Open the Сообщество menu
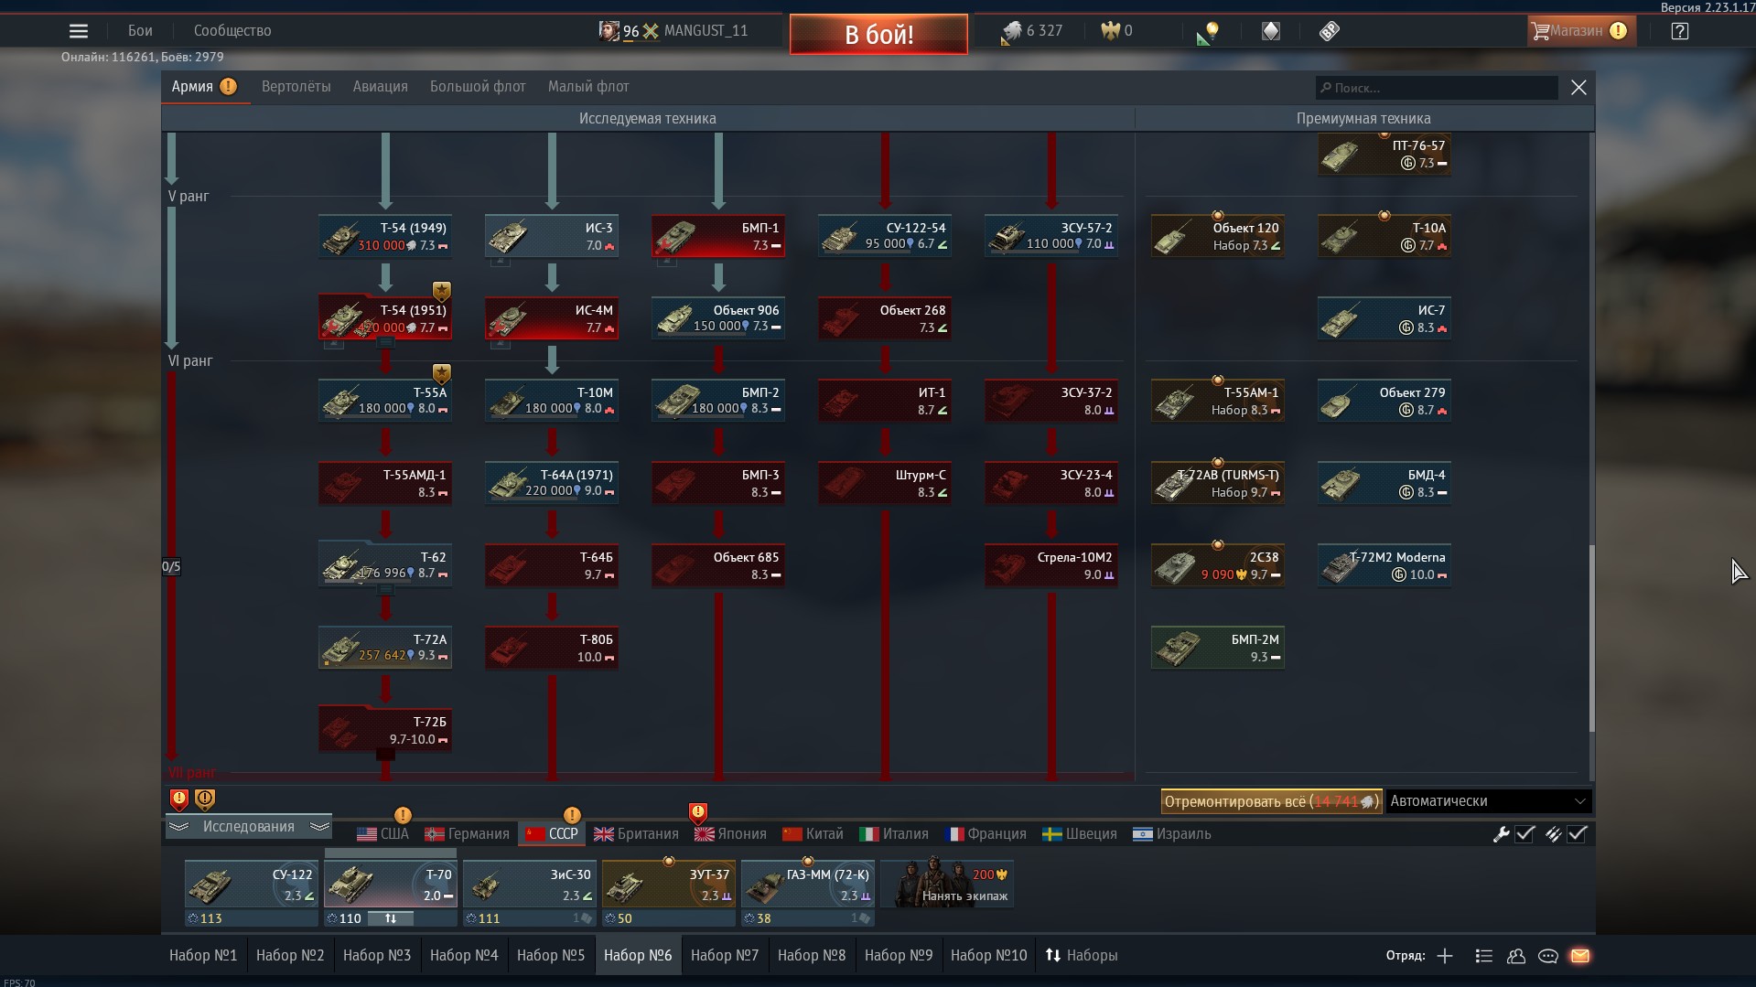 [232, 31]
